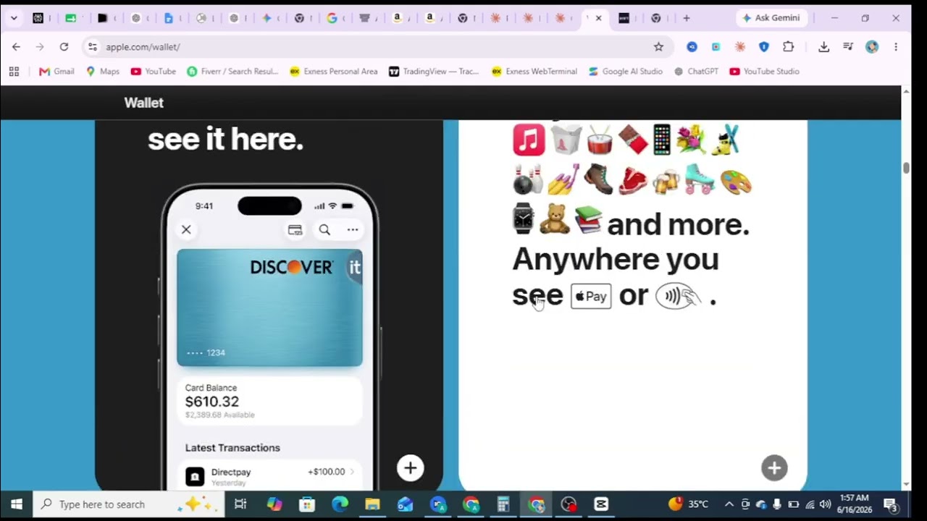
Task: Expand the dark Discover card tile plus button
Action: (411, 468)
